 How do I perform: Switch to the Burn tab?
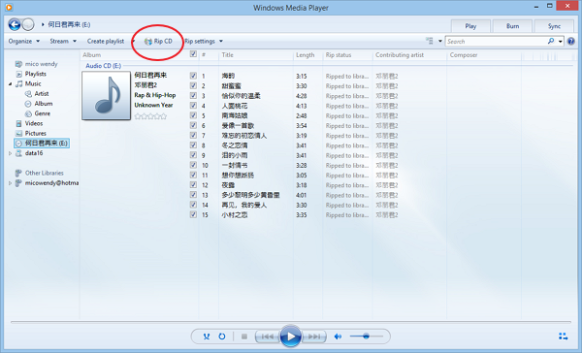512,26
